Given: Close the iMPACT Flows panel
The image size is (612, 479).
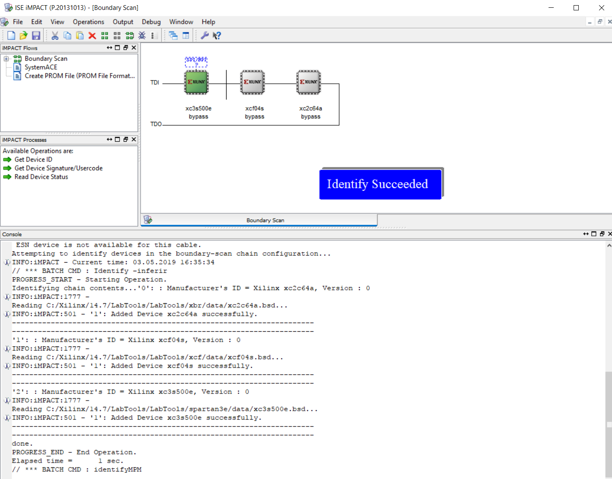Looking at the screenshot, I should [134, 48].
